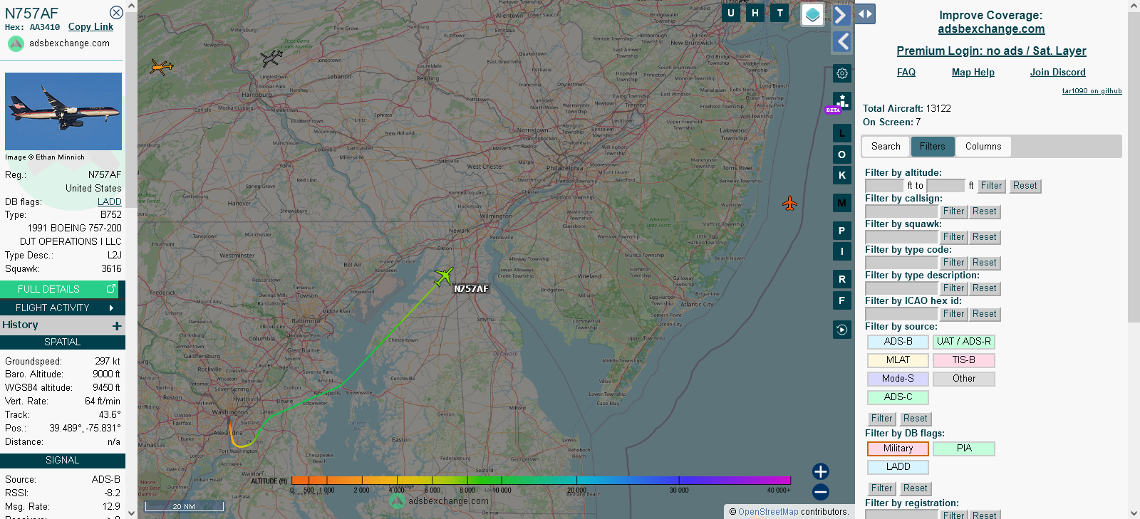This screenshot has width=1140, height=519.
Task: Click the LADD DB flags link
Action: [110, 202]
